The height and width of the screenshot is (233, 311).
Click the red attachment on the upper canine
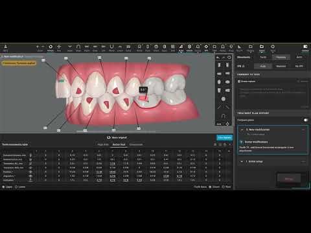pos(78,91)
